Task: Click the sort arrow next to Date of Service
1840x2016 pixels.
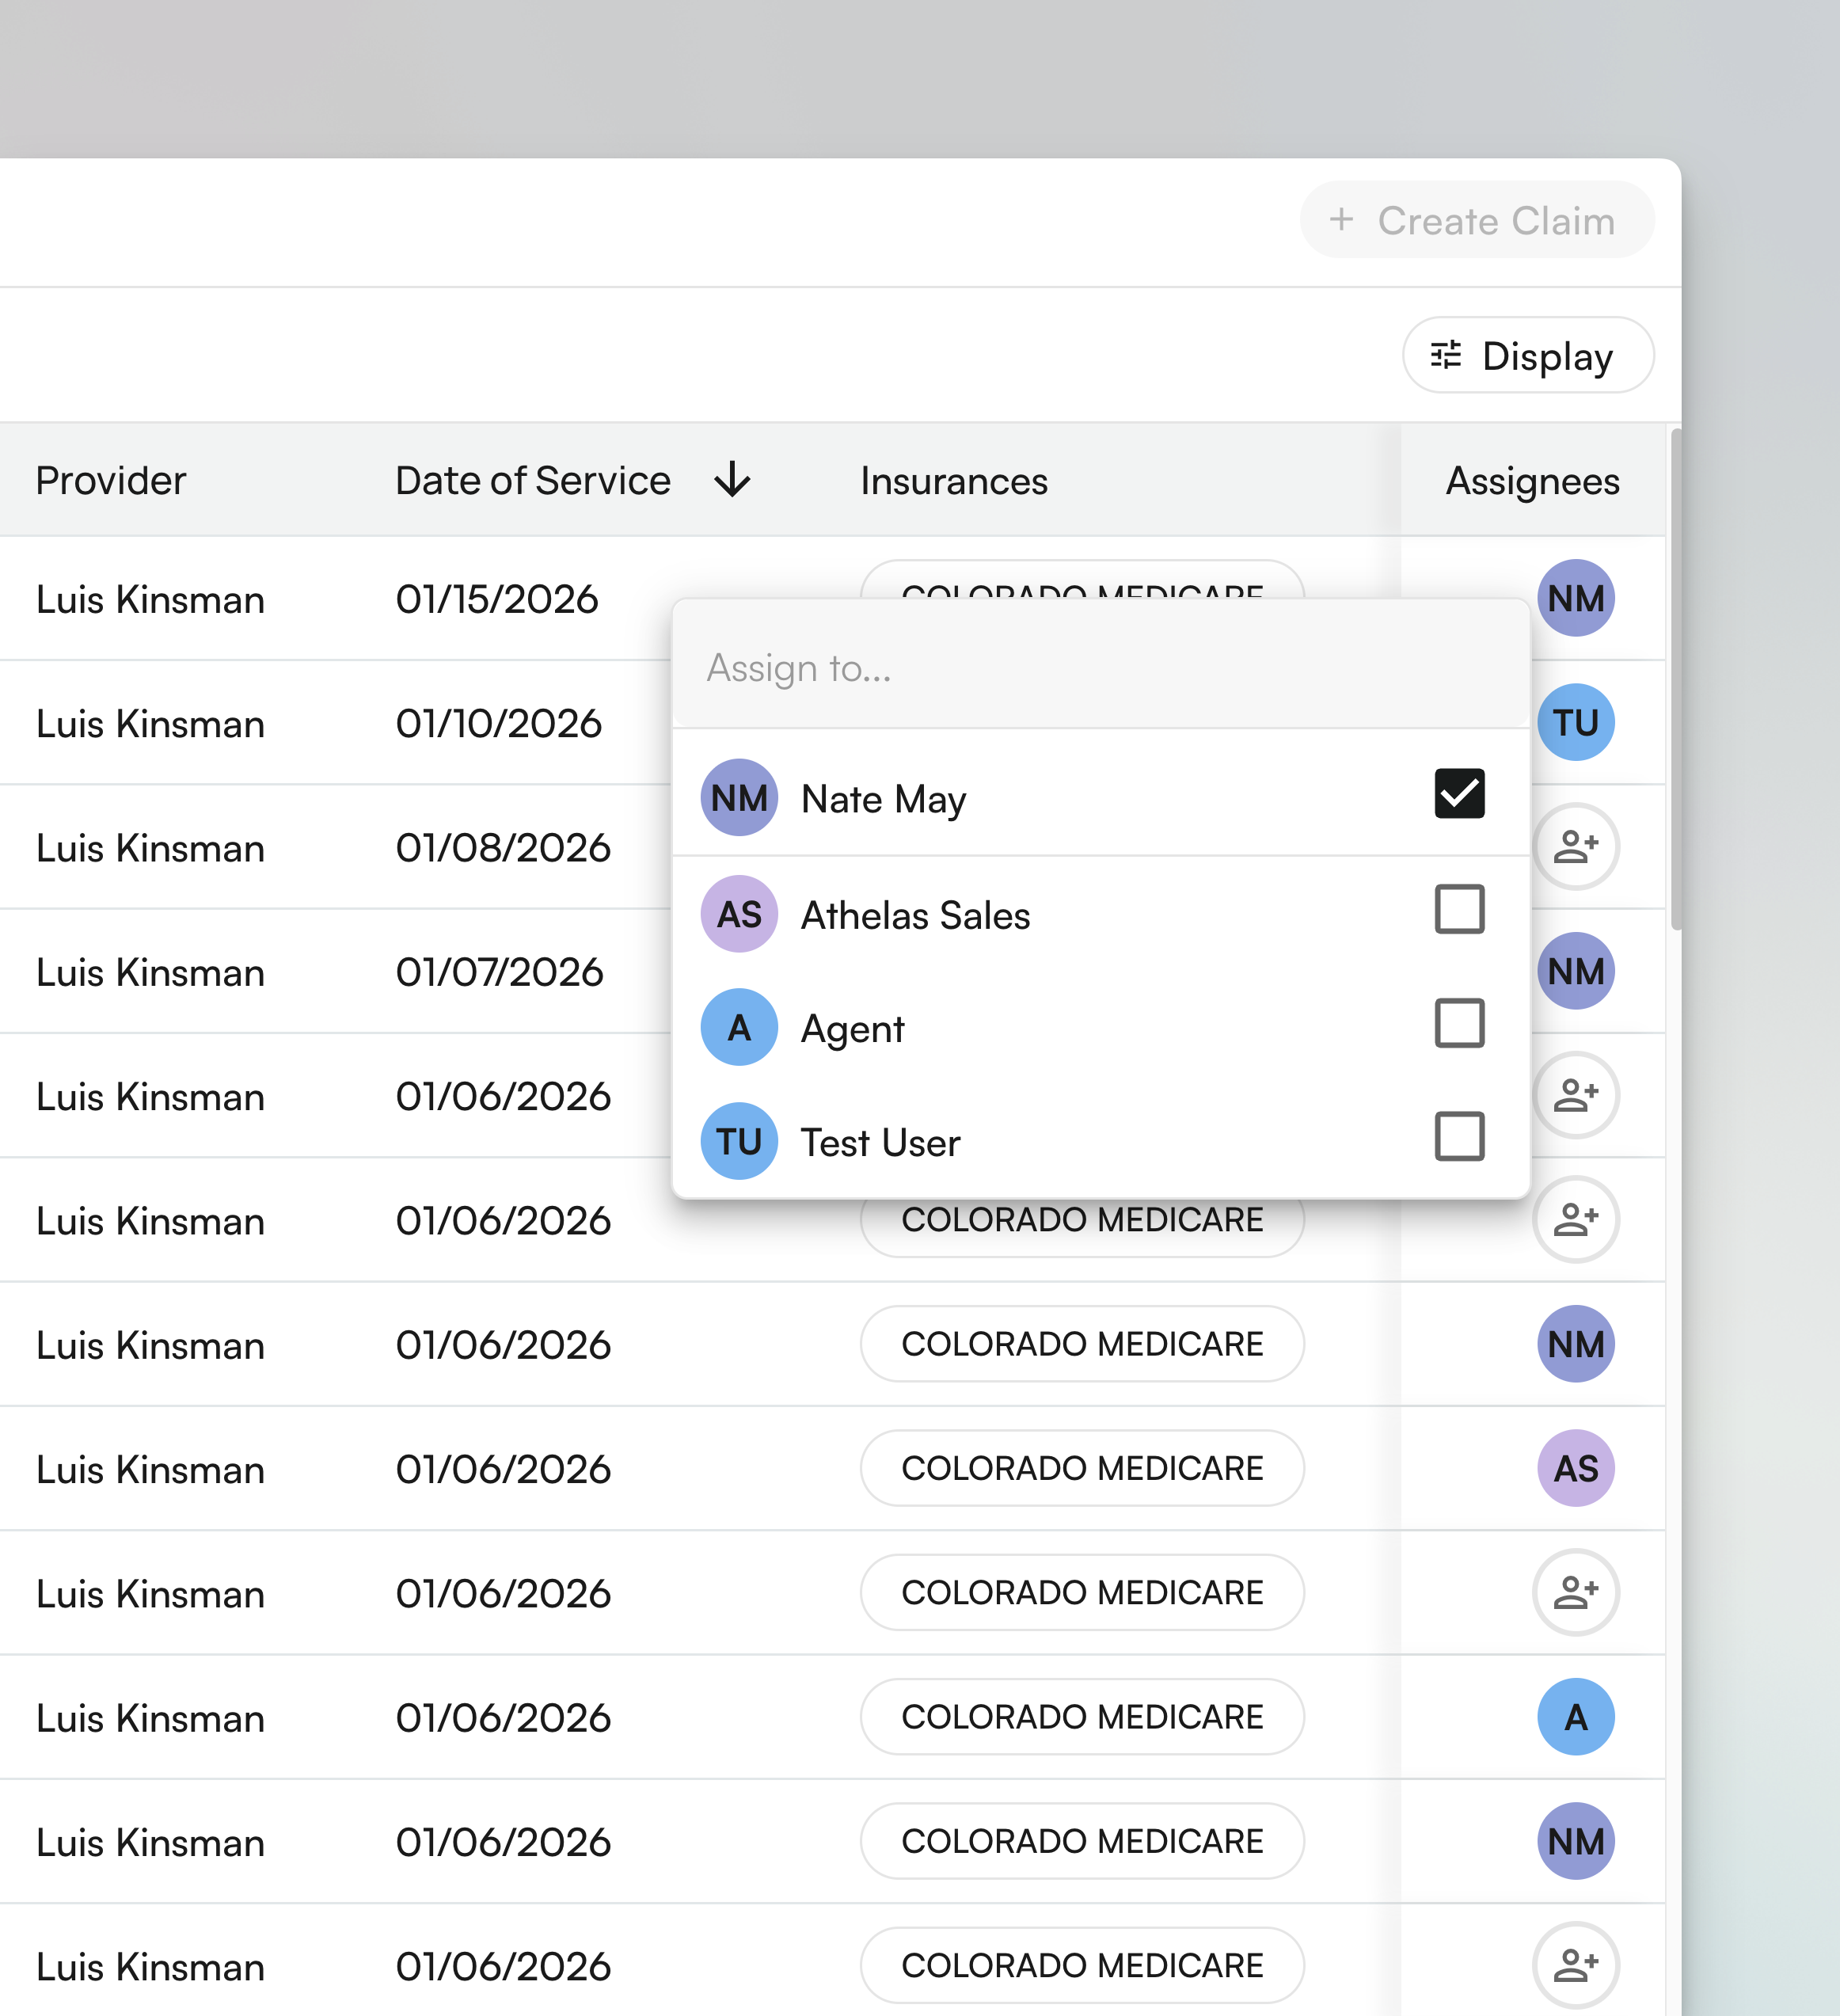Action: click(732, 480)
